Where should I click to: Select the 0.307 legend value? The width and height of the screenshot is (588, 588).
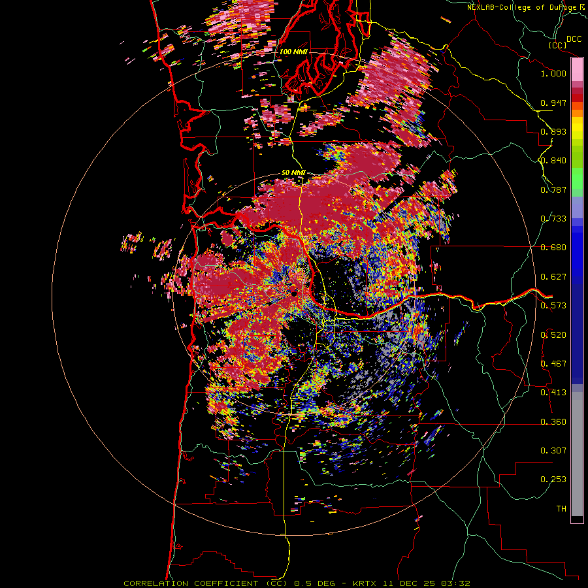click(553, 451)
